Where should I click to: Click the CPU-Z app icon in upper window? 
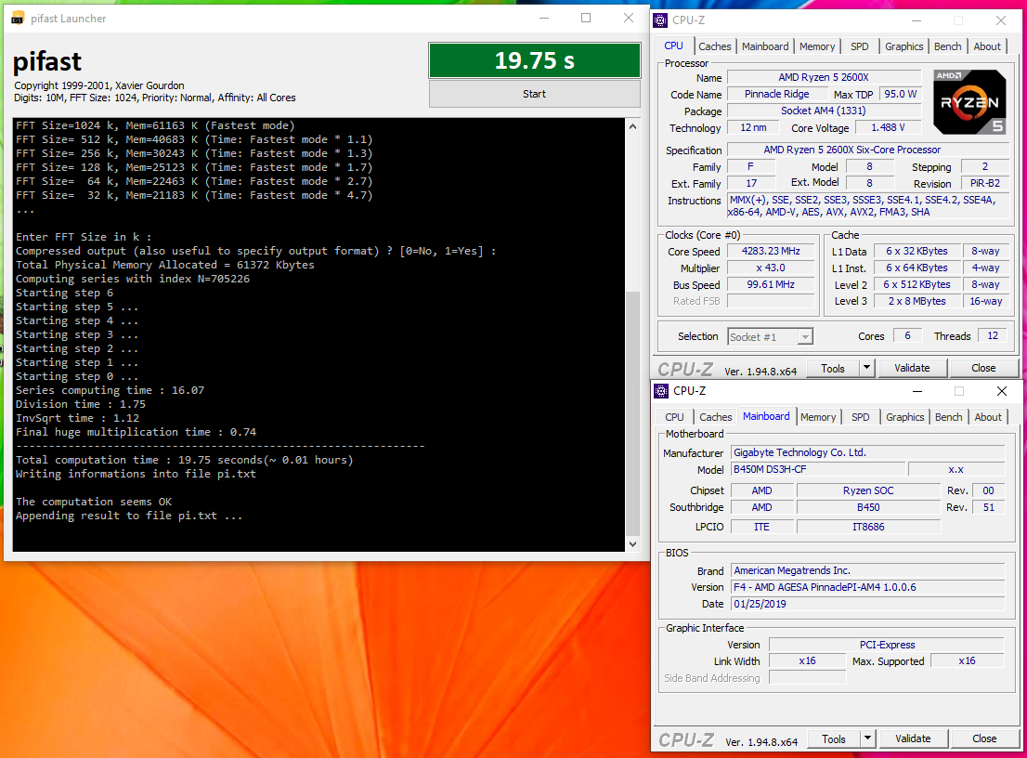coord(661,20)
